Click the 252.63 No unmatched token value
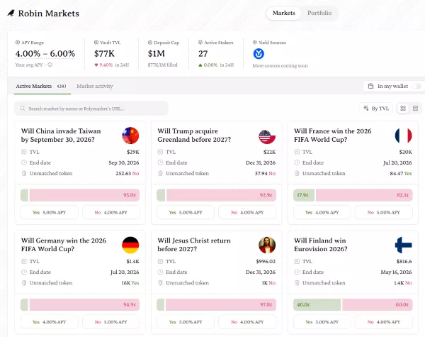Screen dimensions: 425x337 [127, 173]
